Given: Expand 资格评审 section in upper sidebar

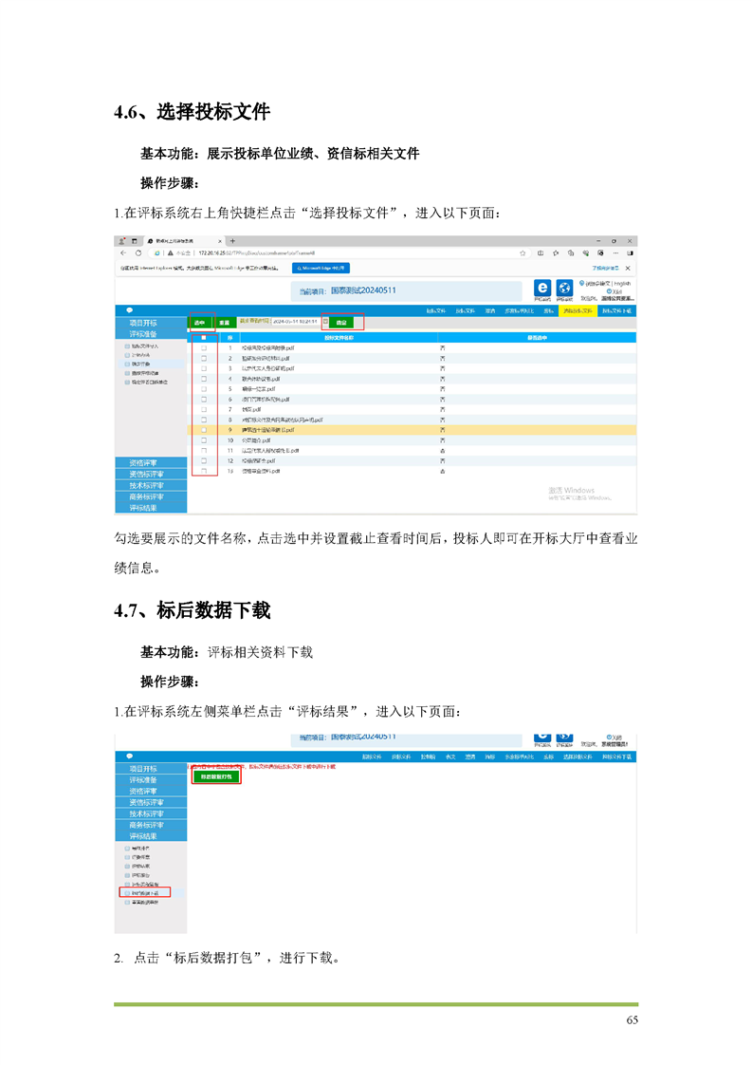Looking at the screenshot, I should [x=146, y=462].
